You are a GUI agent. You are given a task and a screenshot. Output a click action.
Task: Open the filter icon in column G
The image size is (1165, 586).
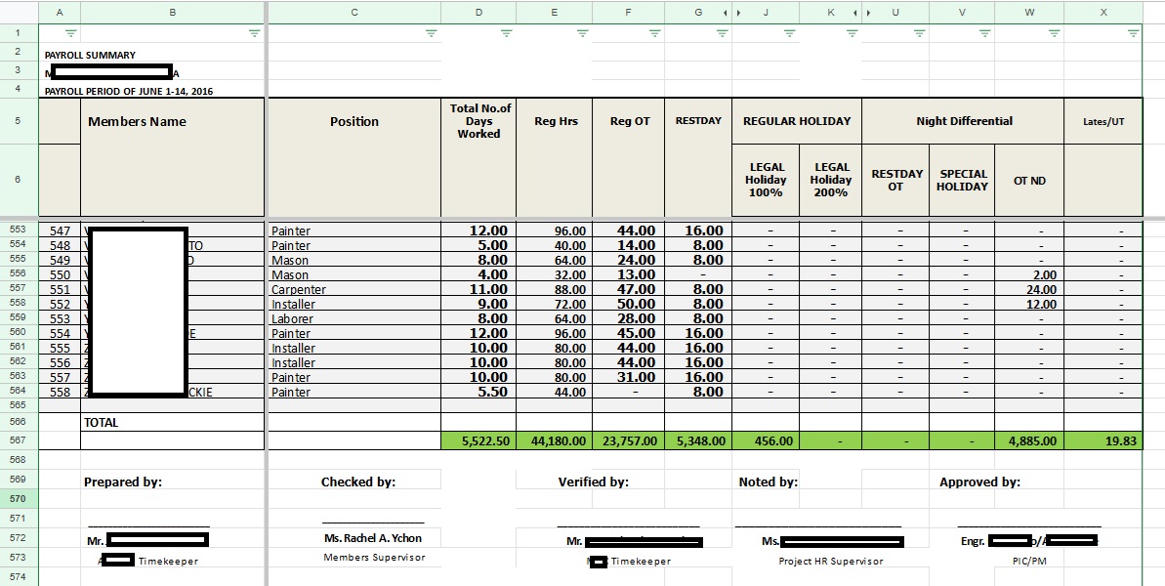point(722,33)
